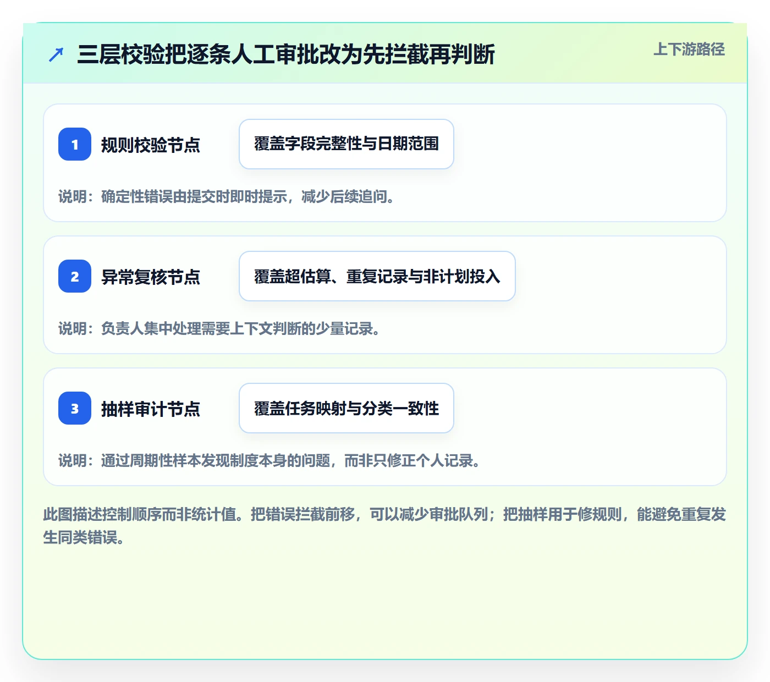Click the number 1 step badge
The width and height of the screenshot is (770, 682).
click(x=75, y=144)
